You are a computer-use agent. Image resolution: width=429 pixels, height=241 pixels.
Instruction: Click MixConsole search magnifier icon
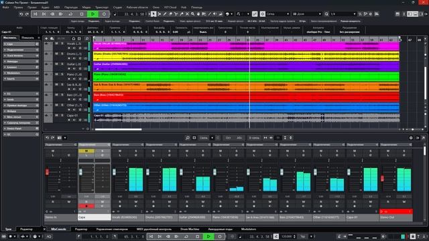tap(188, 138)
